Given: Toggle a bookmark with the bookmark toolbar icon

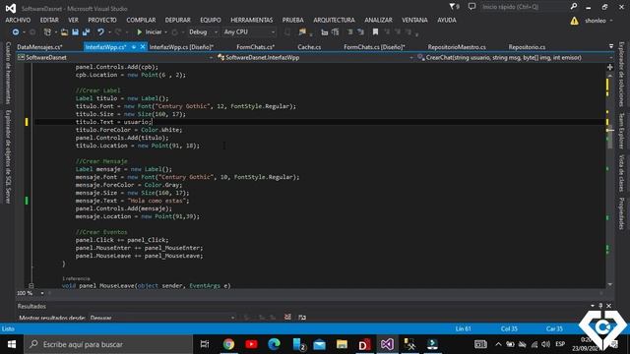Looking at the screenshot, I should click(375, 31).
